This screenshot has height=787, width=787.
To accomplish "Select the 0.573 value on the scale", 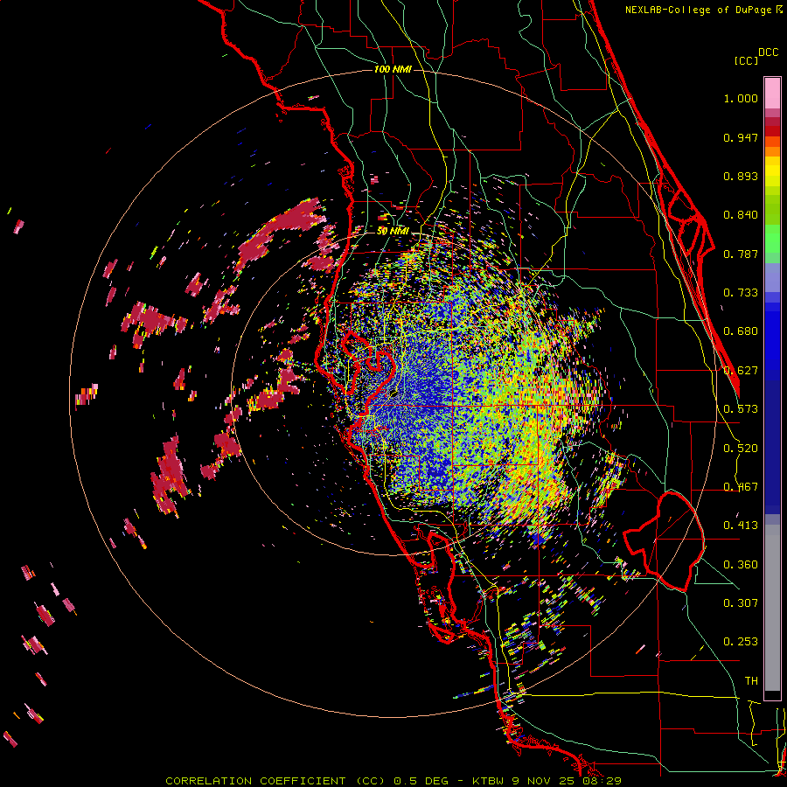I will tap(741, 409).
